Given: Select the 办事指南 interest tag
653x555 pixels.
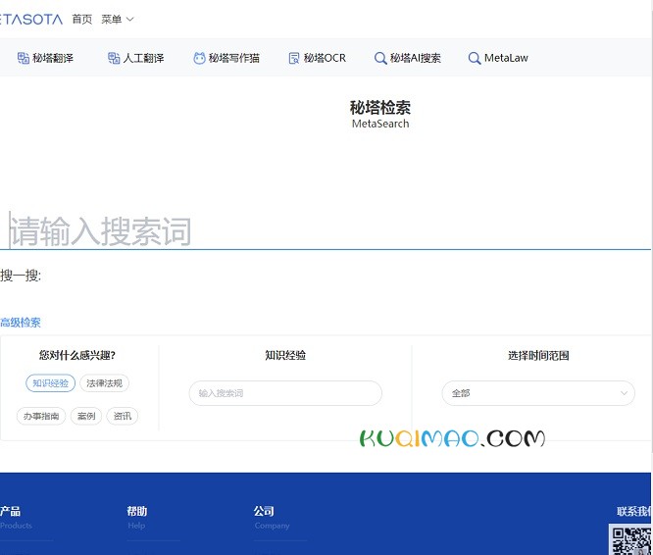Looking at the screenshot, I should pos(41,416).
